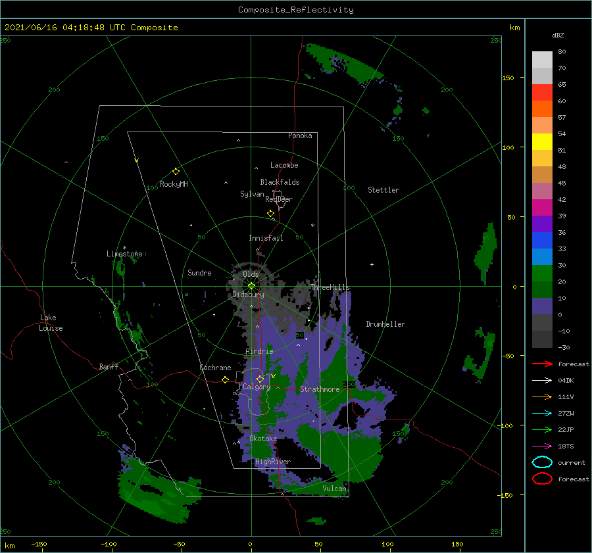The image size is (592, 553).
Task: Click the Composite_Reflectivity title text
Action: 296,10
